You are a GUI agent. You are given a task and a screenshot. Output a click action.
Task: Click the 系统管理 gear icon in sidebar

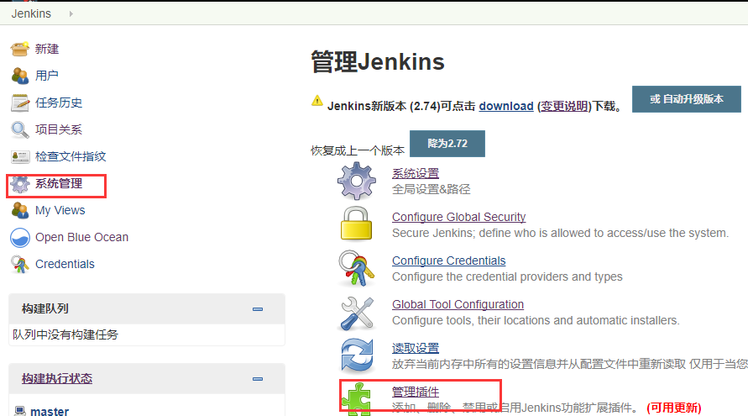[19, 184]
